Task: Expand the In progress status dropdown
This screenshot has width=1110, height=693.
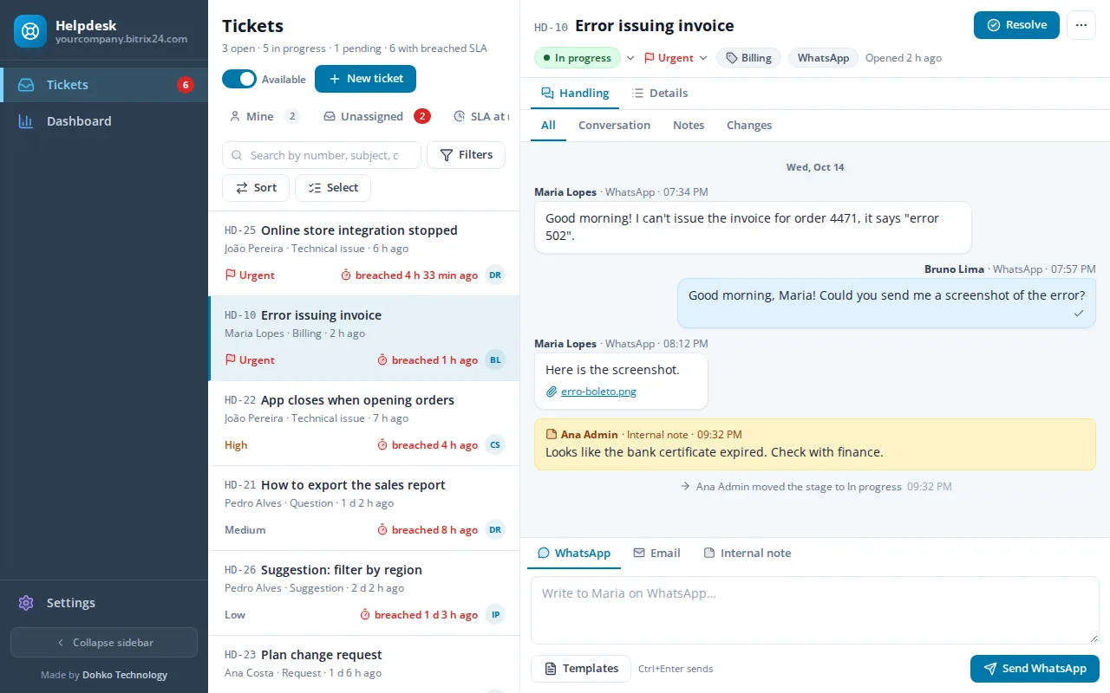Action: coord(630,58)
